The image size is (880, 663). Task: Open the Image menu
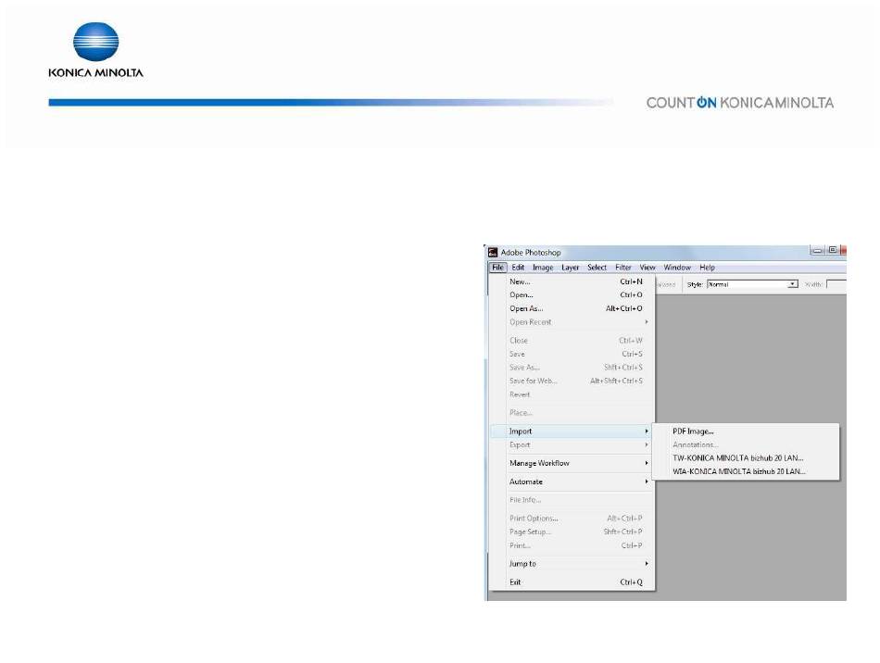click(543, 268)
